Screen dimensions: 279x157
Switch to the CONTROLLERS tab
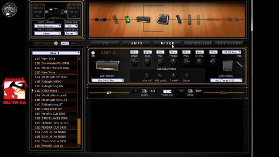198,43
